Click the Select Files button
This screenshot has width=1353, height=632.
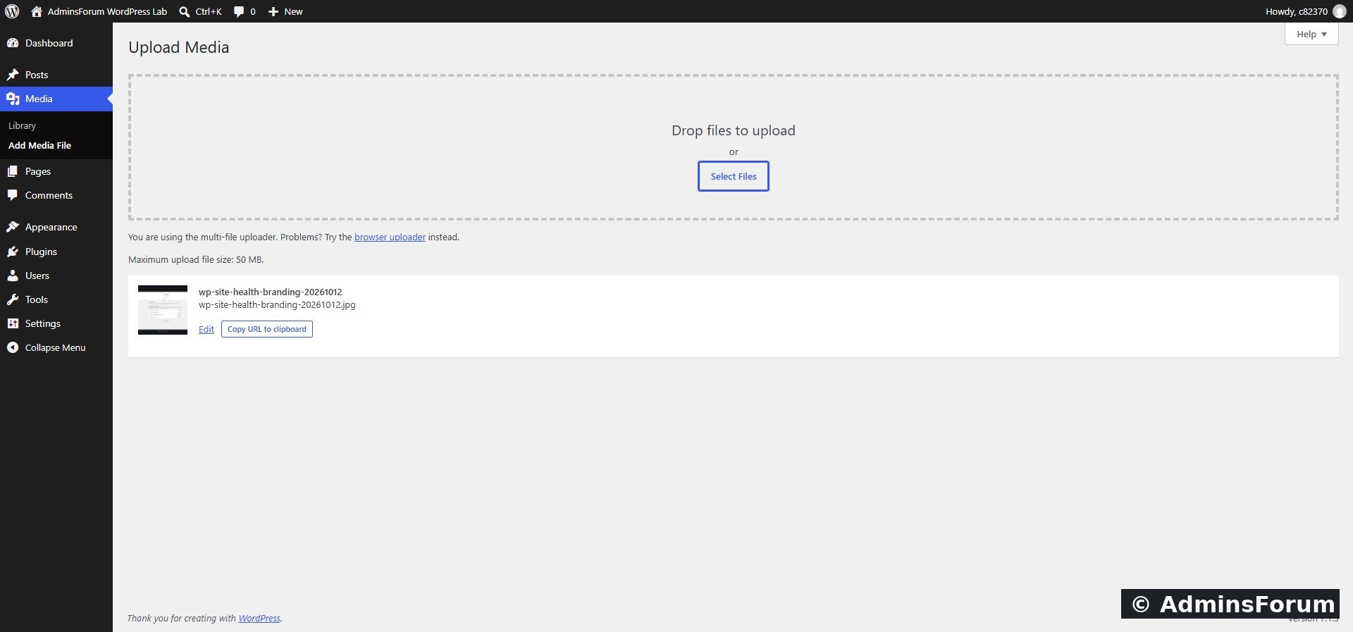click(734, 176)
